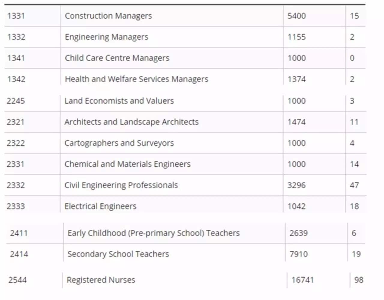
Task: Select ceiling value 3296
Action: pos(297,185)
